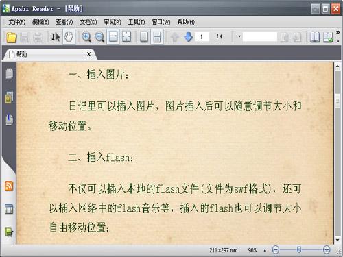Activate the hand pan tool

(69, 37)
